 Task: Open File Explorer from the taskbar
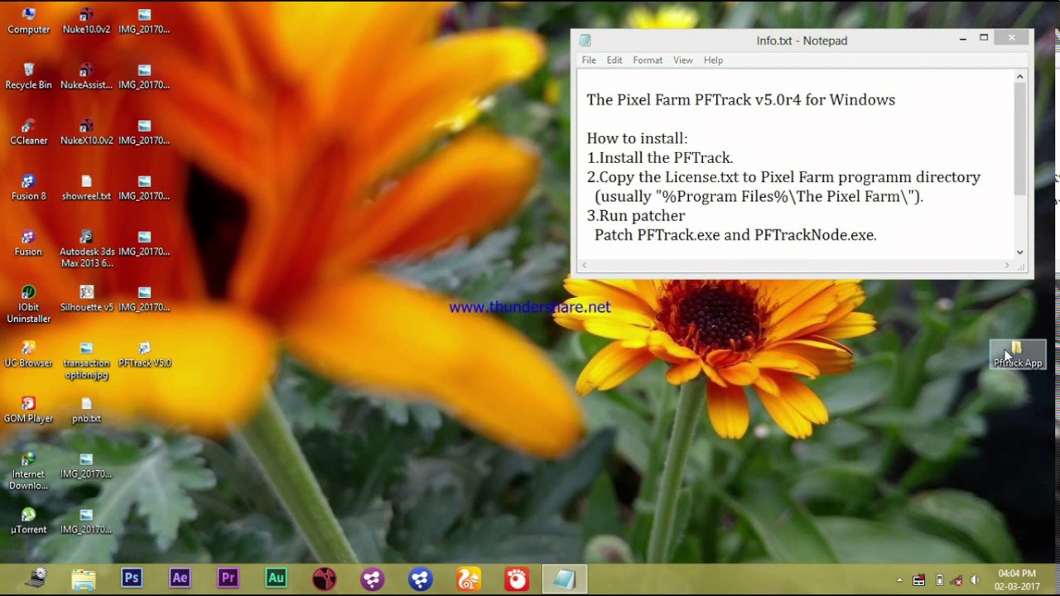point(84,579)
